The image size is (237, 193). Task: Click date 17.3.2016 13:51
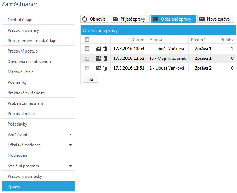tap(129, 68)
